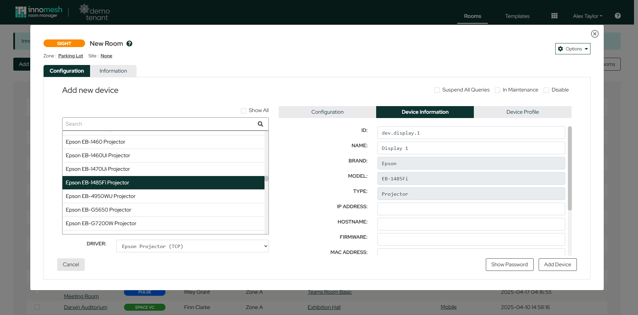
Task: Click the Cancel button
Action: coord(71,265)
